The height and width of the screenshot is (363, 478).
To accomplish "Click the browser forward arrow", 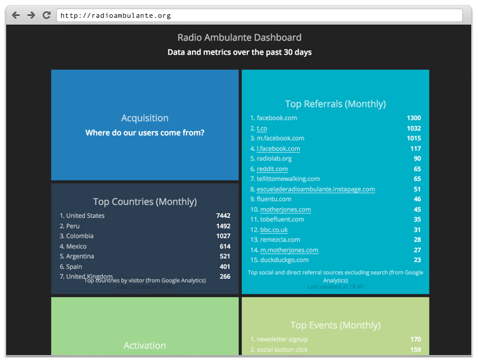I will click(x=31, y=15).
